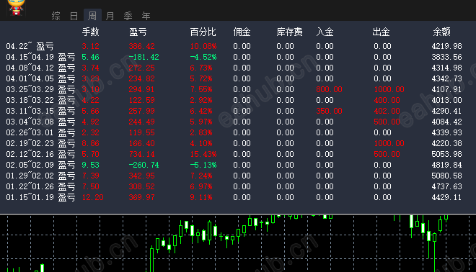
Task: Select the 02.19~02.23 盈亏 row label
Action: click(x=40, y=144)
